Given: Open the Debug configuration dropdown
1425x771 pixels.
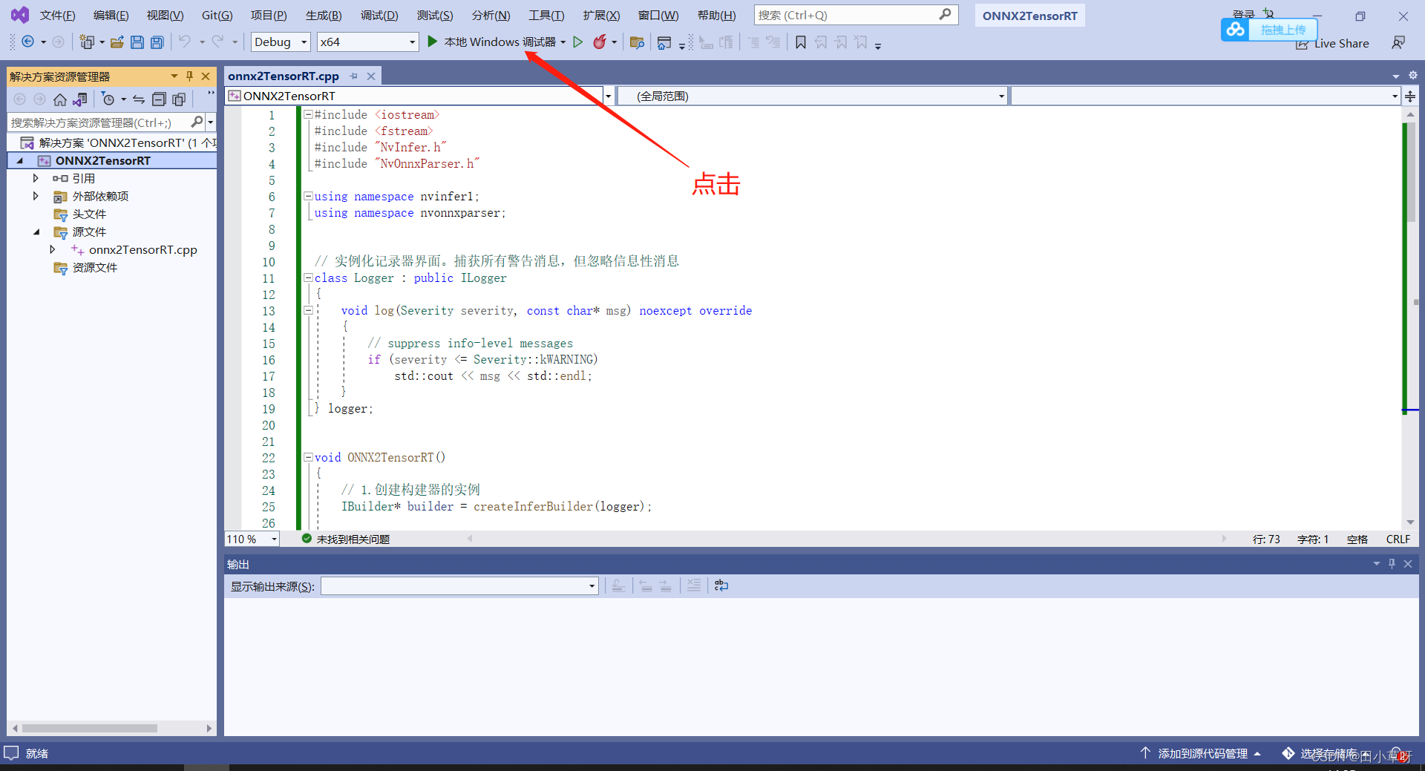Looking at the screenshot, I should 281,42.
